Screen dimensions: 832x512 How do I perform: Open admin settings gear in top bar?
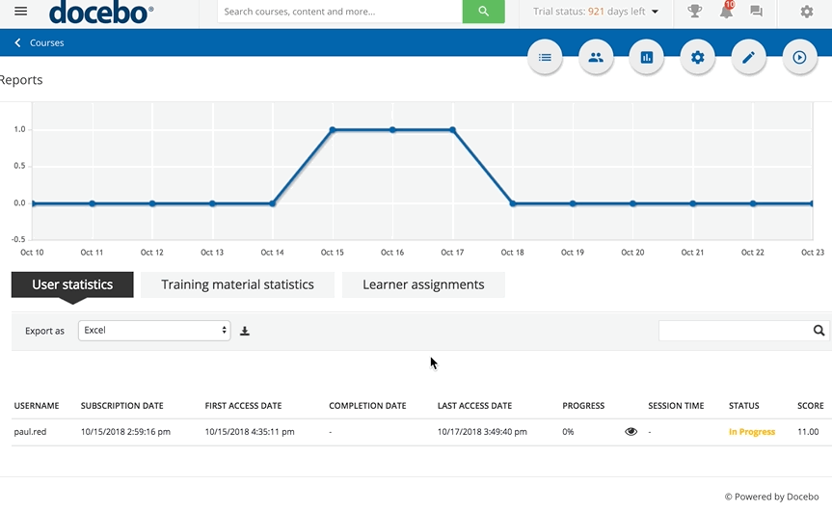[807, 12]
